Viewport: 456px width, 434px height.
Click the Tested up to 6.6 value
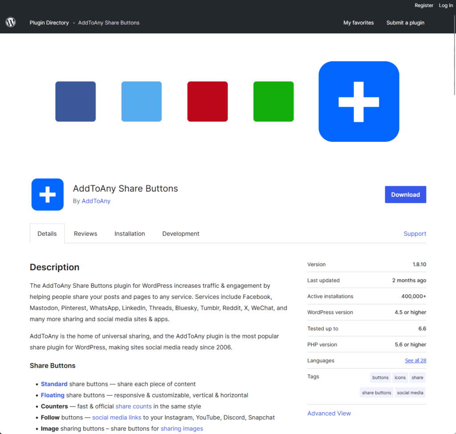422,329
